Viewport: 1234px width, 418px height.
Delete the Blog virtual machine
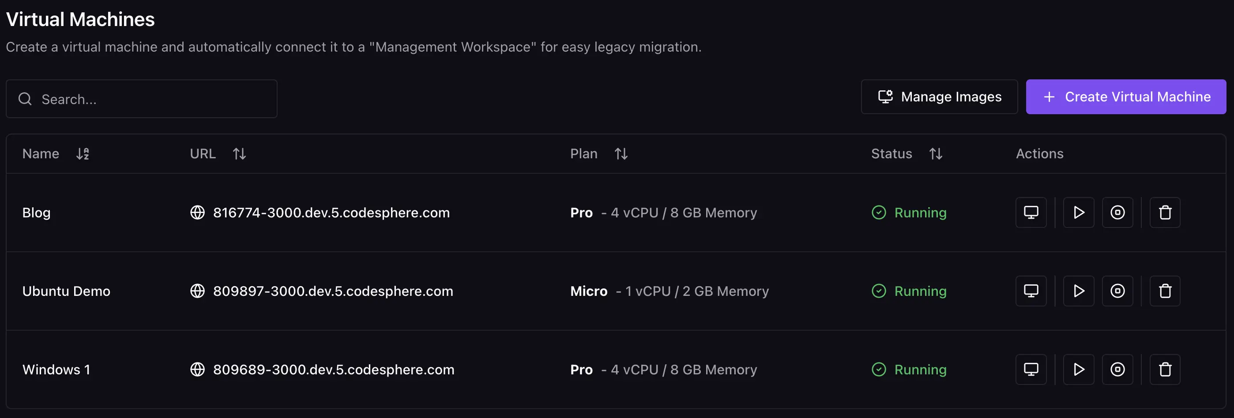pos(1165,212)
